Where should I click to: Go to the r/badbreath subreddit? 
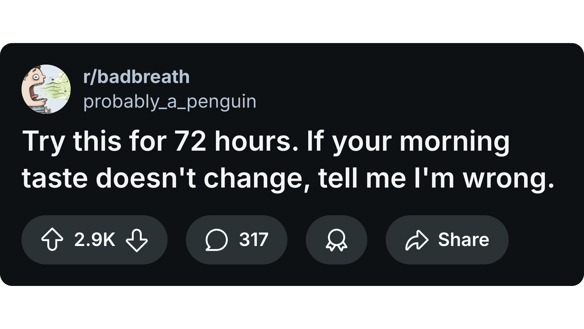(136, 76)
